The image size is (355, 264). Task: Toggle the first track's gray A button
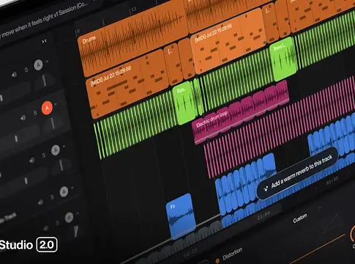(38, 65)
